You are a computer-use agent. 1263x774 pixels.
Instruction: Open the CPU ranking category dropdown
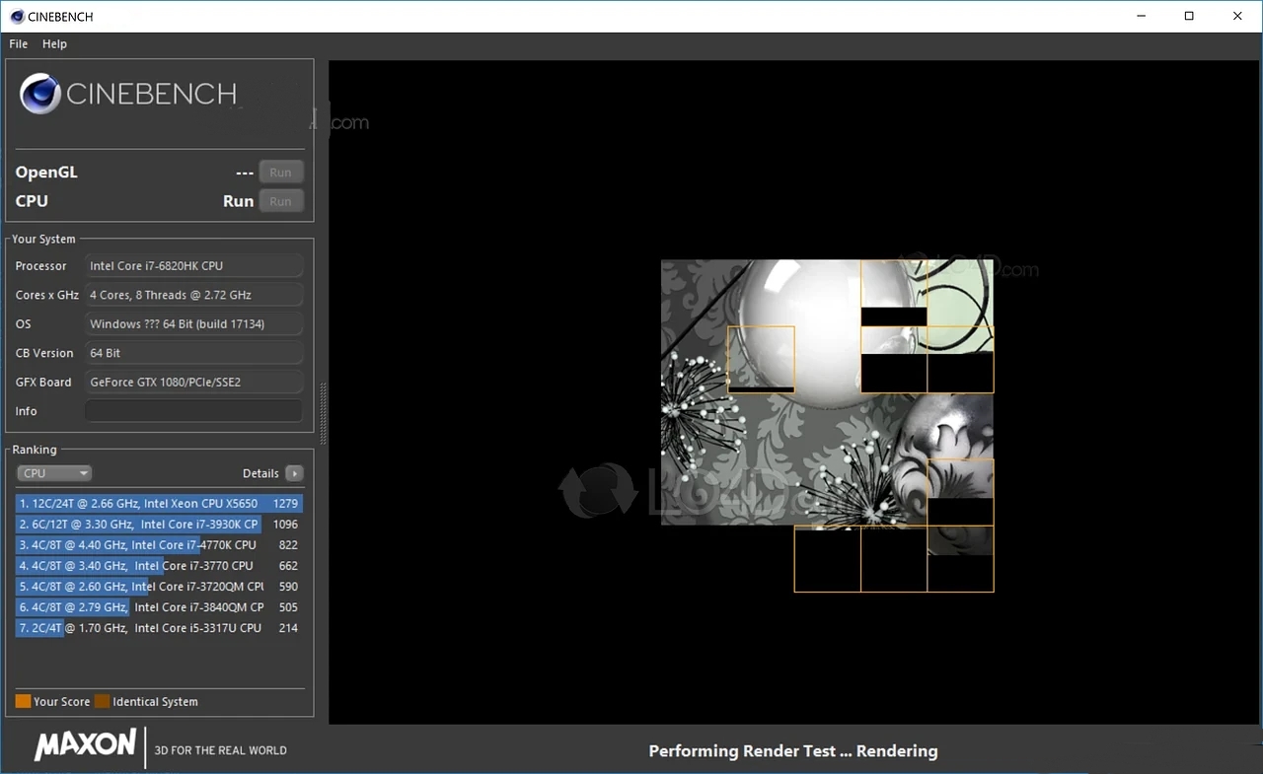[x=54, y=472]
